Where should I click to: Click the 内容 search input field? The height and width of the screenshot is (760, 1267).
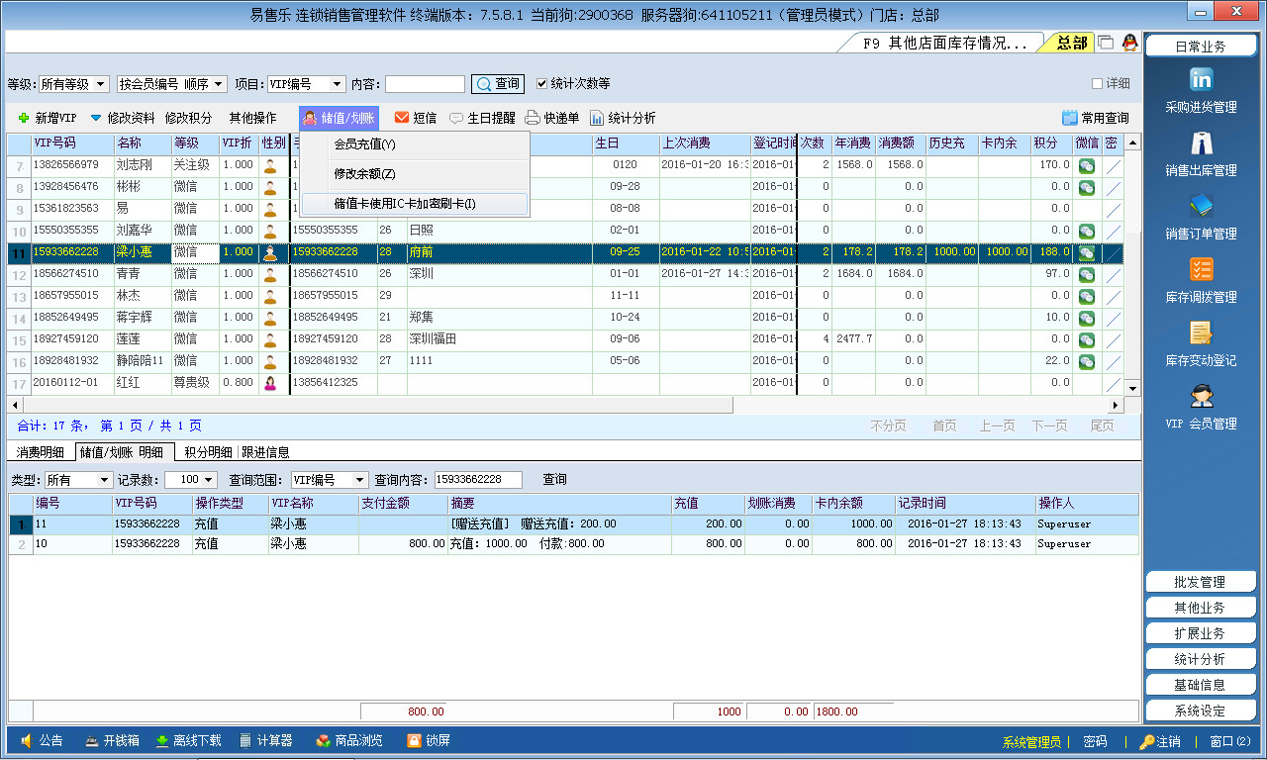pyautogui.click(x=425, y=85)
